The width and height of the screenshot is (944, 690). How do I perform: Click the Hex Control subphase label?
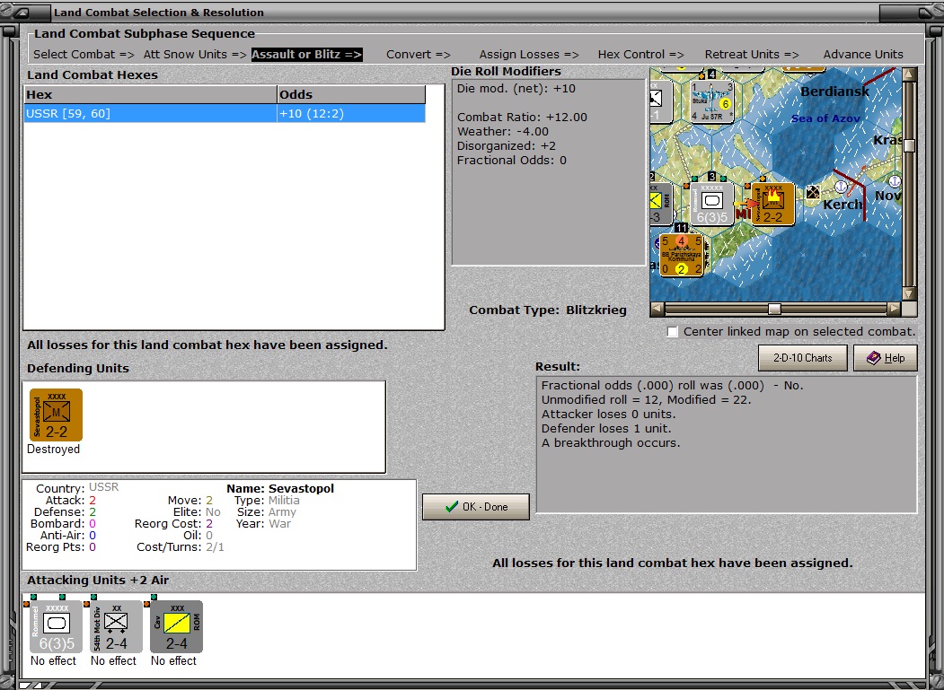(640, 54)
